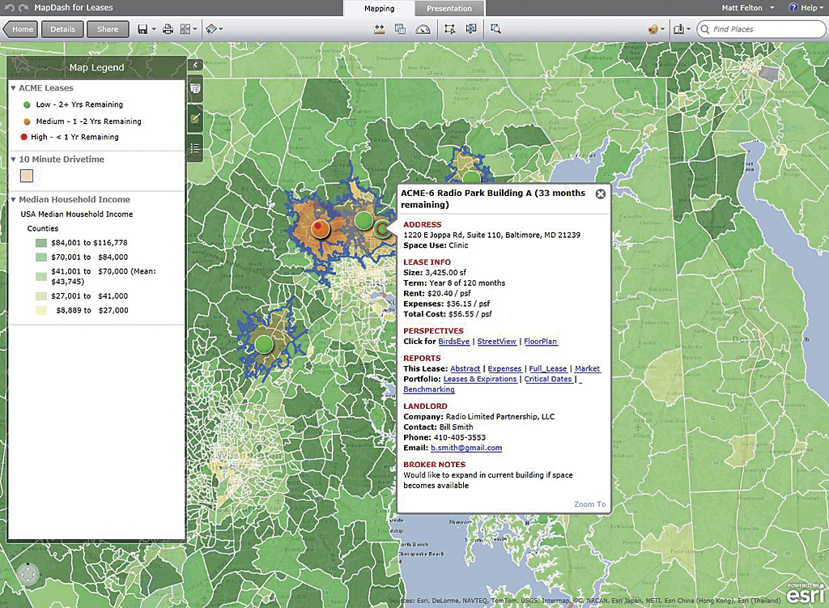Switch to the Presentation tab
Image resolution: width=829 pixels, height=608 pixels.
[x=449, y=8]
